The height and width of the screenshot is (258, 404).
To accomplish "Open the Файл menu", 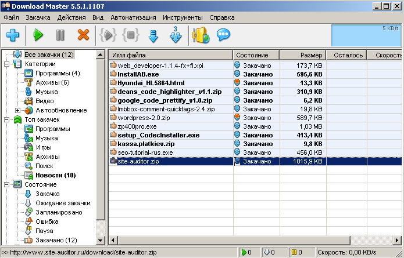I will [x=12, y=17].
